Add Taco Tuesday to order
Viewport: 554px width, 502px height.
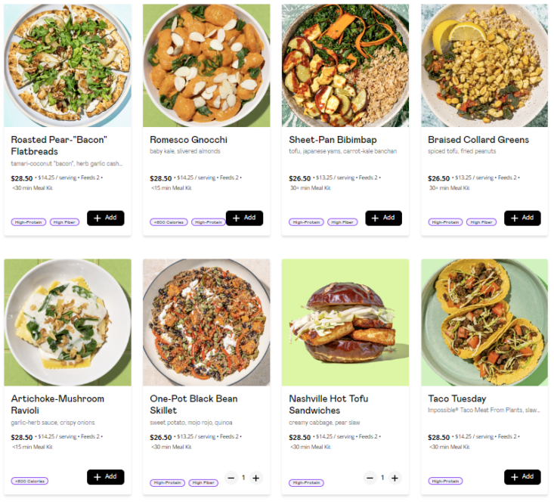(522, 477)
